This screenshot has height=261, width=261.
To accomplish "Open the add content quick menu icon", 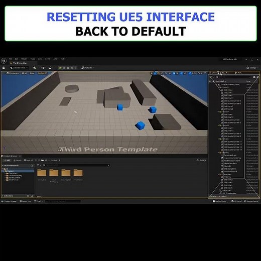I will tap(35, 68).
